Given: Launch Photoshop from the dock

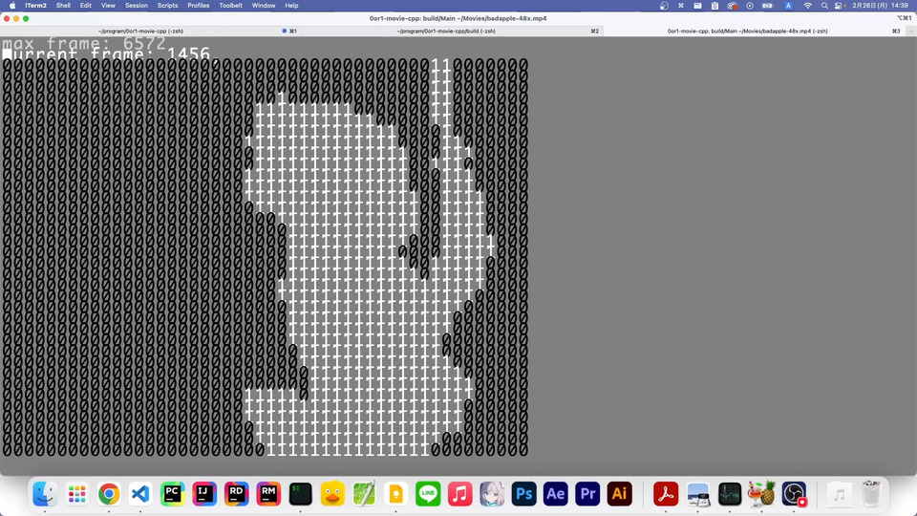Looking at the screenshot, I should tap(523, 494).
